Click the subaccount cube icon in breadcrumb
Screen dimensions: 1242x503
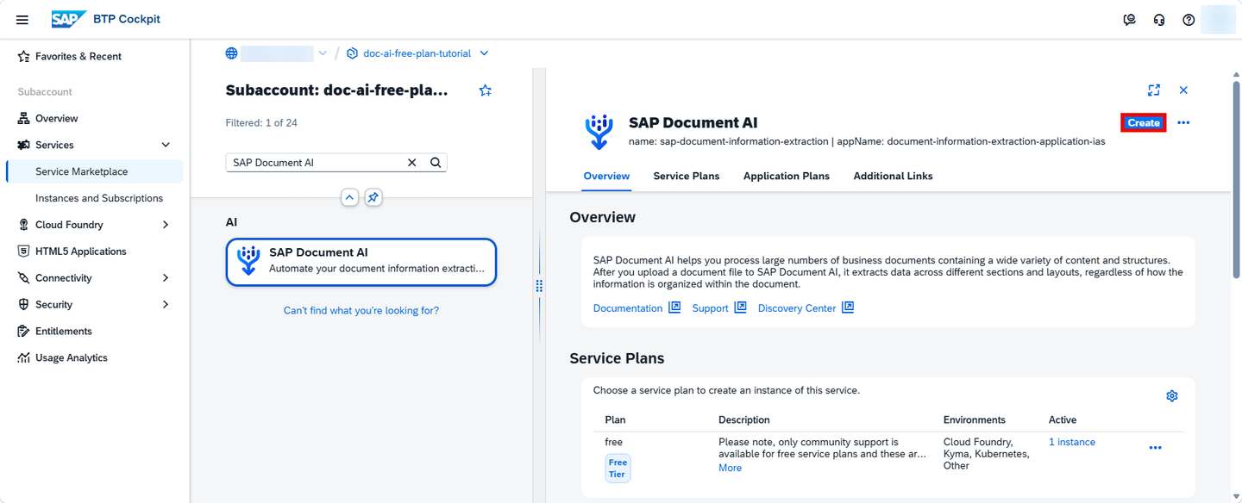click(x=352, y=53)
